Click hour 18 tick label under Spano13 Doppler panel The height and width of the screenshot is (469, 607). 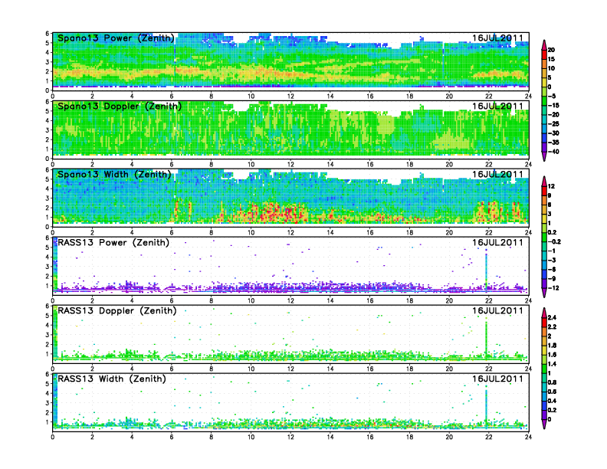coord(409,165)
